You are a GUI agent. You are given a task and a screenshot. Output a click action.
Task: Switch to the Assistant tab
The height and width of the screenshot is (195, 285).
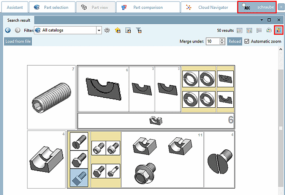pyautogui.click(x=15, y=7)
